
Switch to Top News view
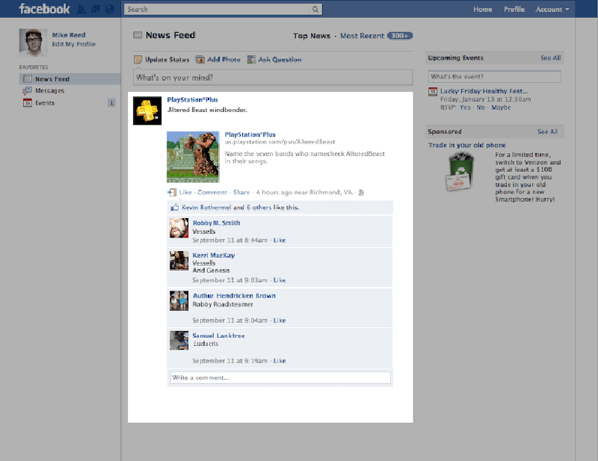[x=312, y=36]
